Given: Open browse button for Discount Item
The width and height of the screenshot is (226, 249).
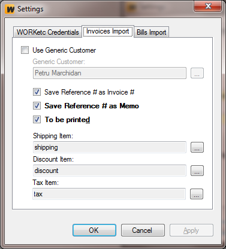Looking at the screenshot, I should [x=197, y=171].
